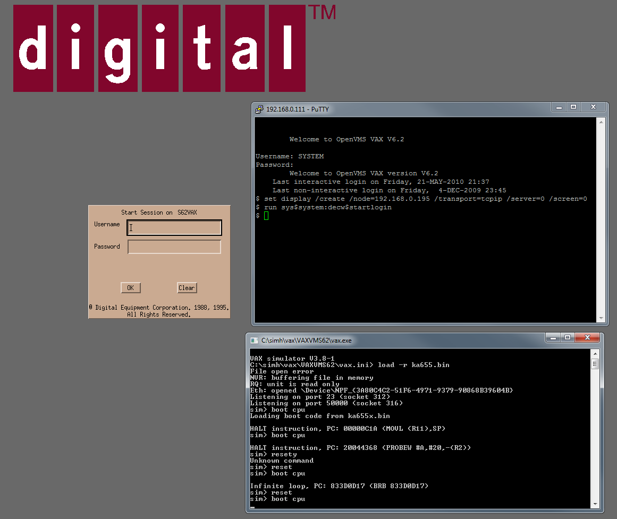The height and width of the screenshot is (519, 617).
Task: Click the 'All Rights Reserved.' text
Action: click(159, 315)
